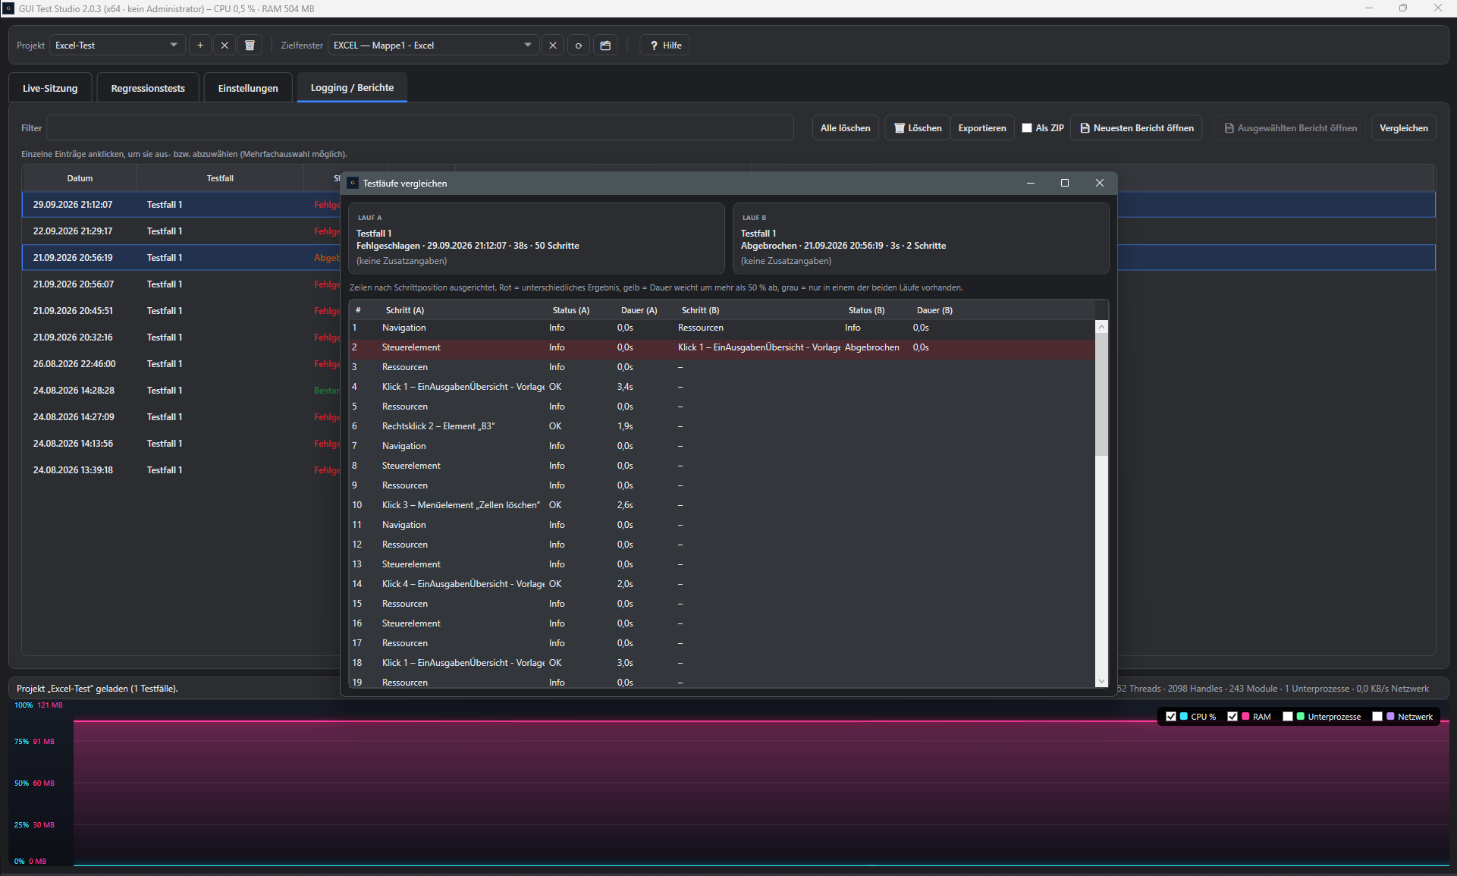The width and height of the screenshot is (1457, 876).
Task: Click into the Filter input field
Action: pyautogui.click(x=420, y=128)
